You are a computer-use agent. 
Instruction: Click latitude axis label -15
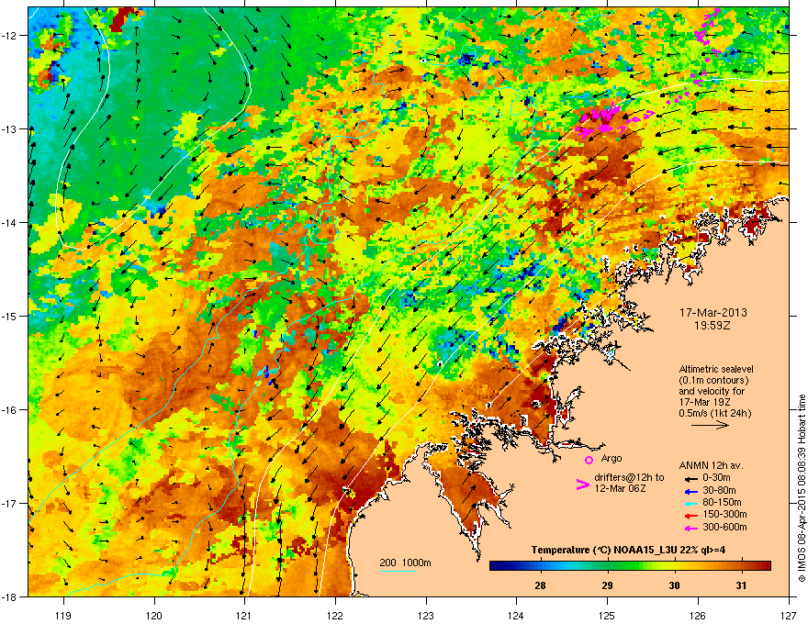click(9, 316)
